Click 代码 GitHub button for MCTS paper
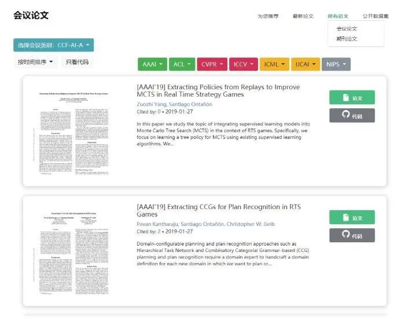405x318 pixels. pos(352,116)
